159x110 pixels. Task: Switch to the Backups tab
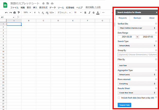click(137, 18)
